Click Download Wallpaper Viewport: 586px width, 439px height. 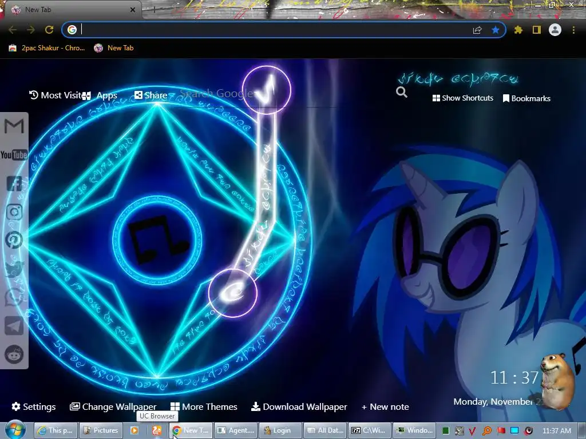point(299,406)
